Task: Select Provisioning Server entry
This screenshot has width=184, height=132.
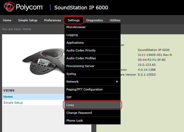Action: (x=92, y=66)
